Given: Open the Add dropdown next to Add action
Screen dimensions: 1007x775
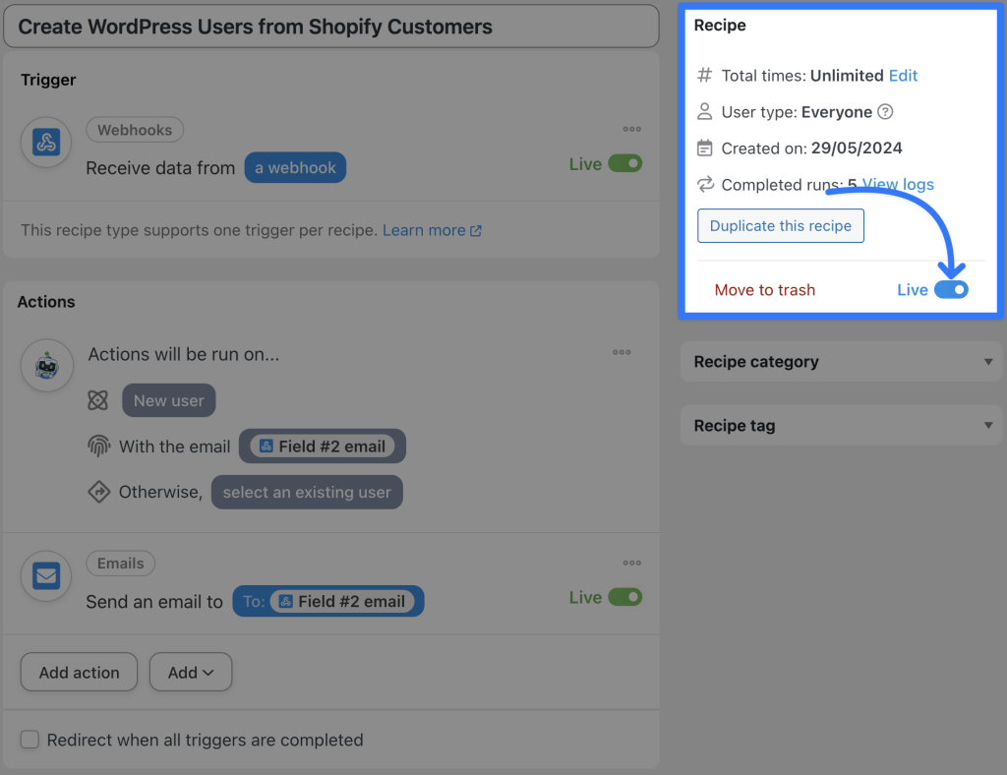Looking at the screenshot, I should coord(190,672).
